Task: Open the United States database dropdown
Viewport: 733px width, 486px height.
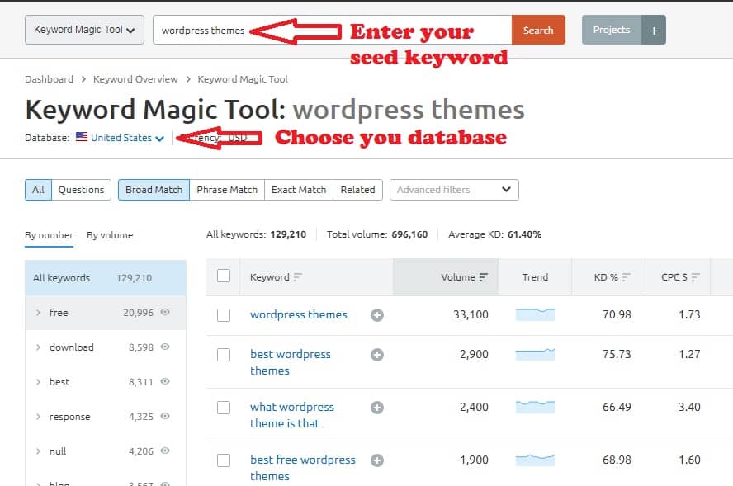Action: coord(127,138)
